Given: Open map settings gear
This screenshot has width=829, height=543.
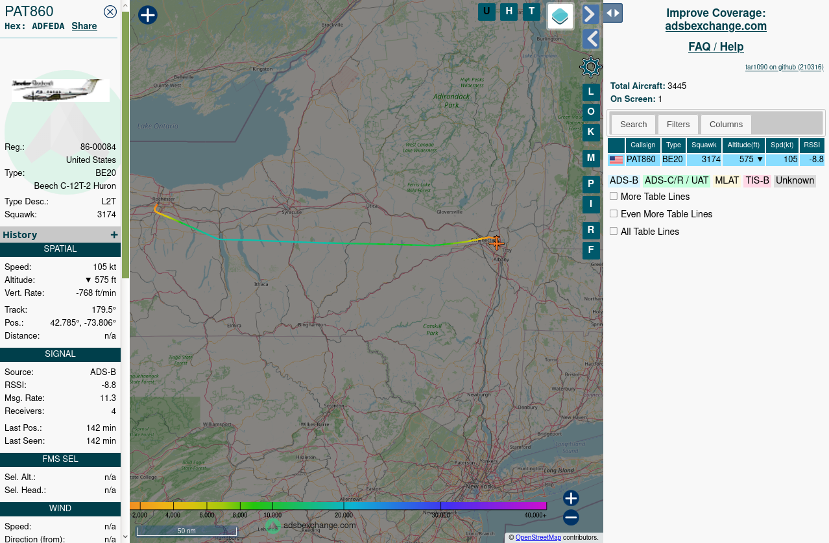Looking at the screenshot, I should (x=591, y=67).
